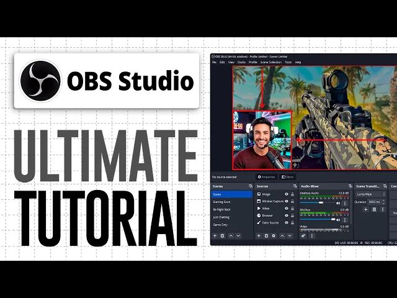The image size is (397, 298).
Task: Remove selected scene with Scenes trash icon
Action: pos(222,236)
